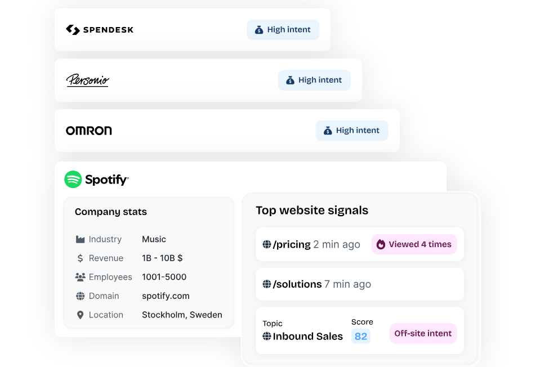The width and height of the screenshot is (549, 367).
Task: Click the Omron logo
Action: tap(89, 131)
